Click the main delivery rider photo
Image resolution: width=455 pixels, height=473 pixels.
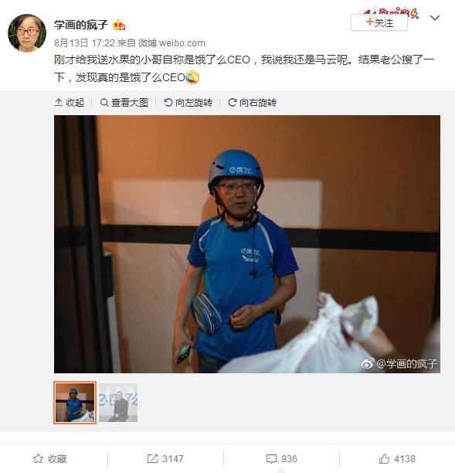pos(247,244)
